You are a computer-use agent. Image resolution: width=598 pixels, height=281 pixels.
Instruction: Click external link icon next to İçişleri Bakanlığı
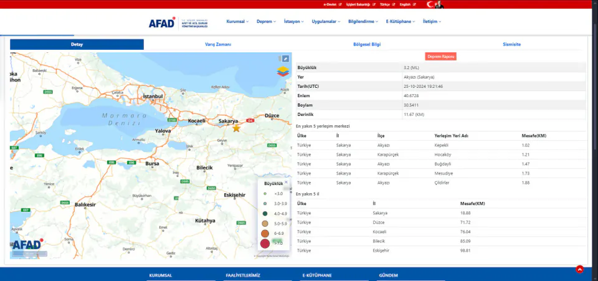point(374,4)
